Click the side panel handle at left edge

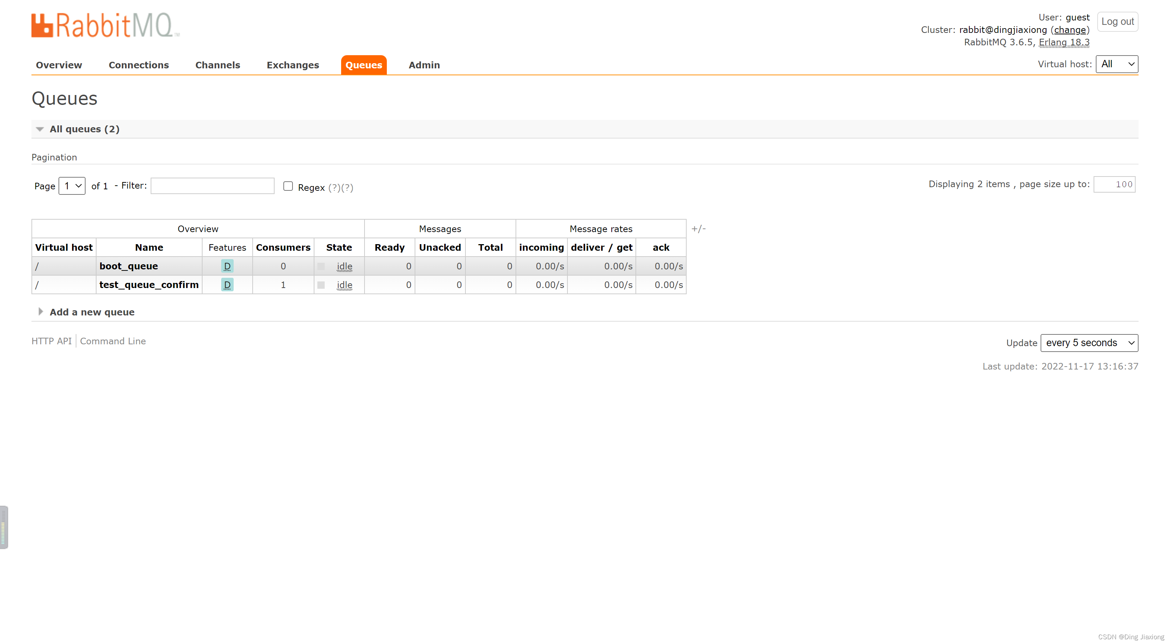[x=4, y=527]
